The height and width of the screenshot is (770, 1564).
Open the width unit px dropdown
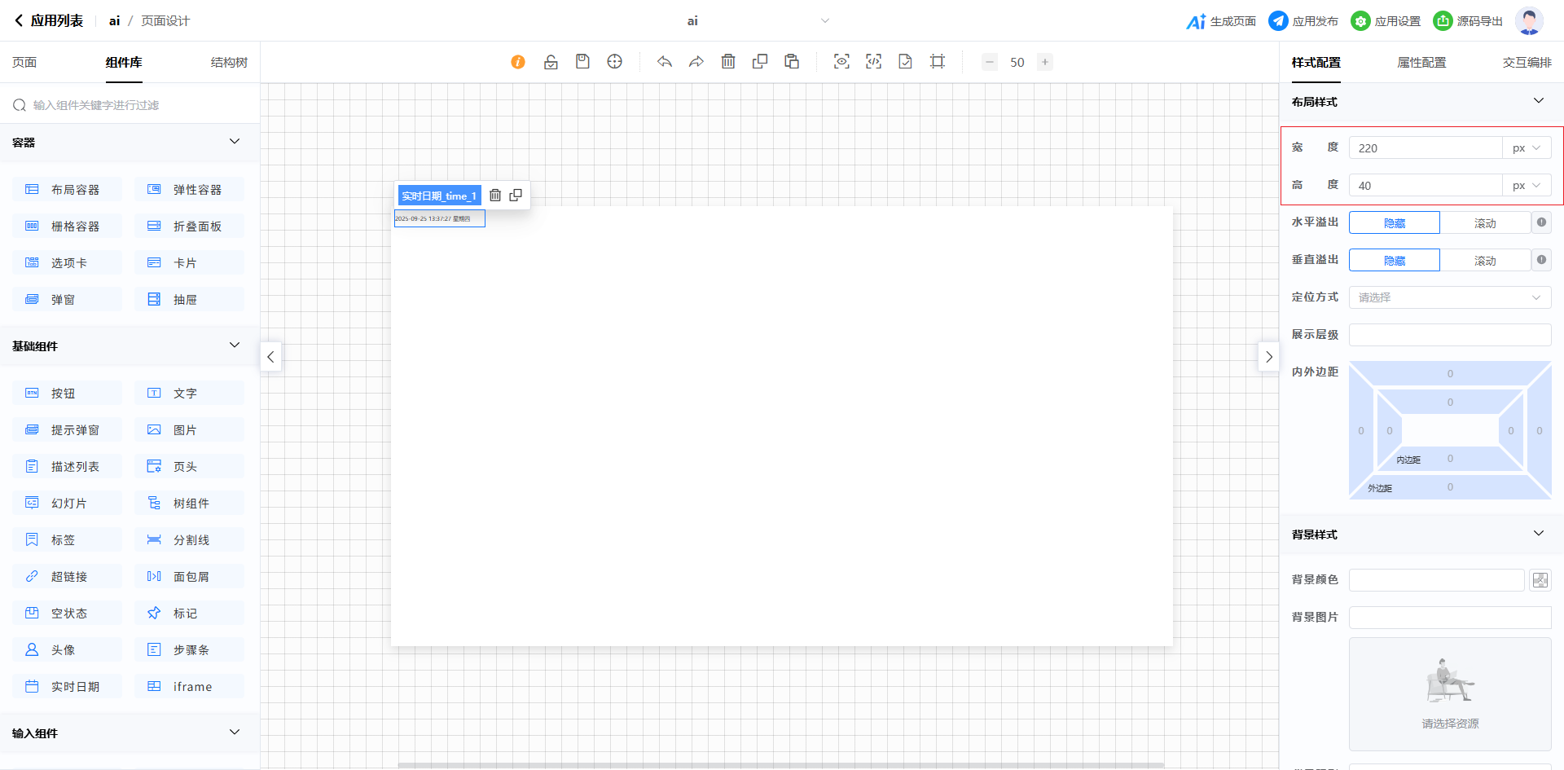[x=1527, y=148]
